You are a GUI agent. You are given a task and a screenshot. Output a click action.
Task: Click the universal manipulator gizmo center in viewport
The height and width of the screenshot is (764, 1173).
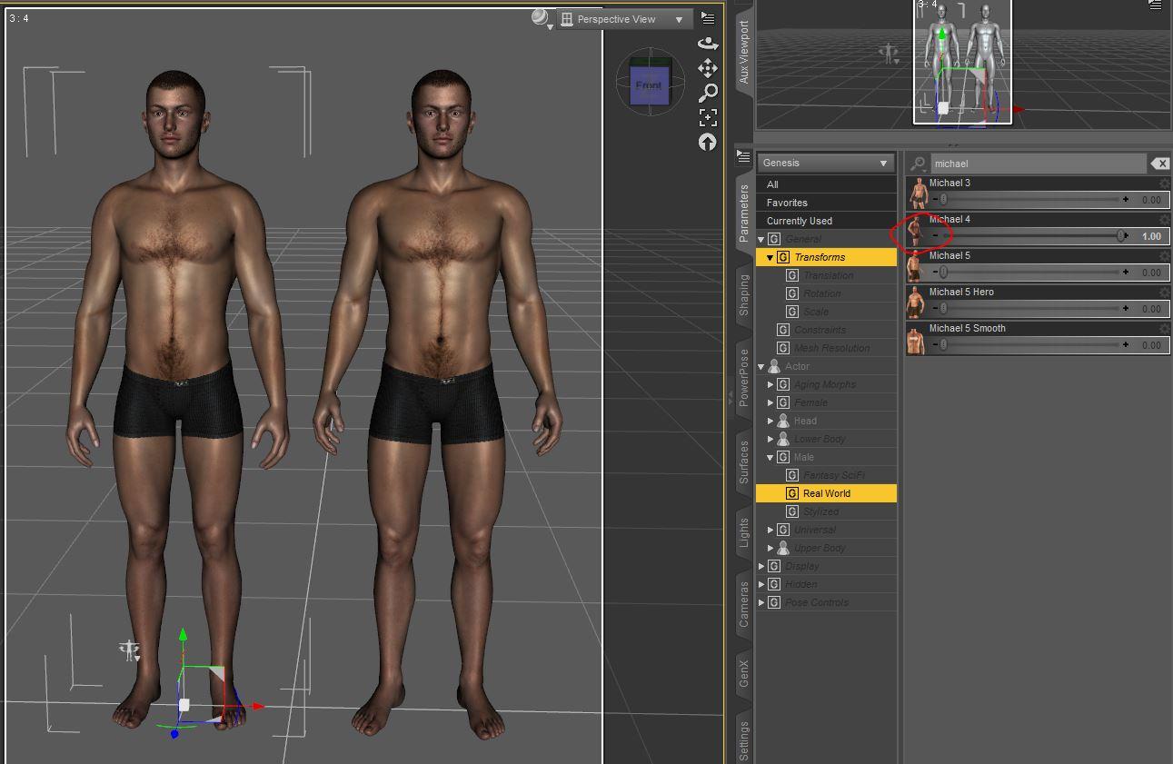(x=184, y=705)
